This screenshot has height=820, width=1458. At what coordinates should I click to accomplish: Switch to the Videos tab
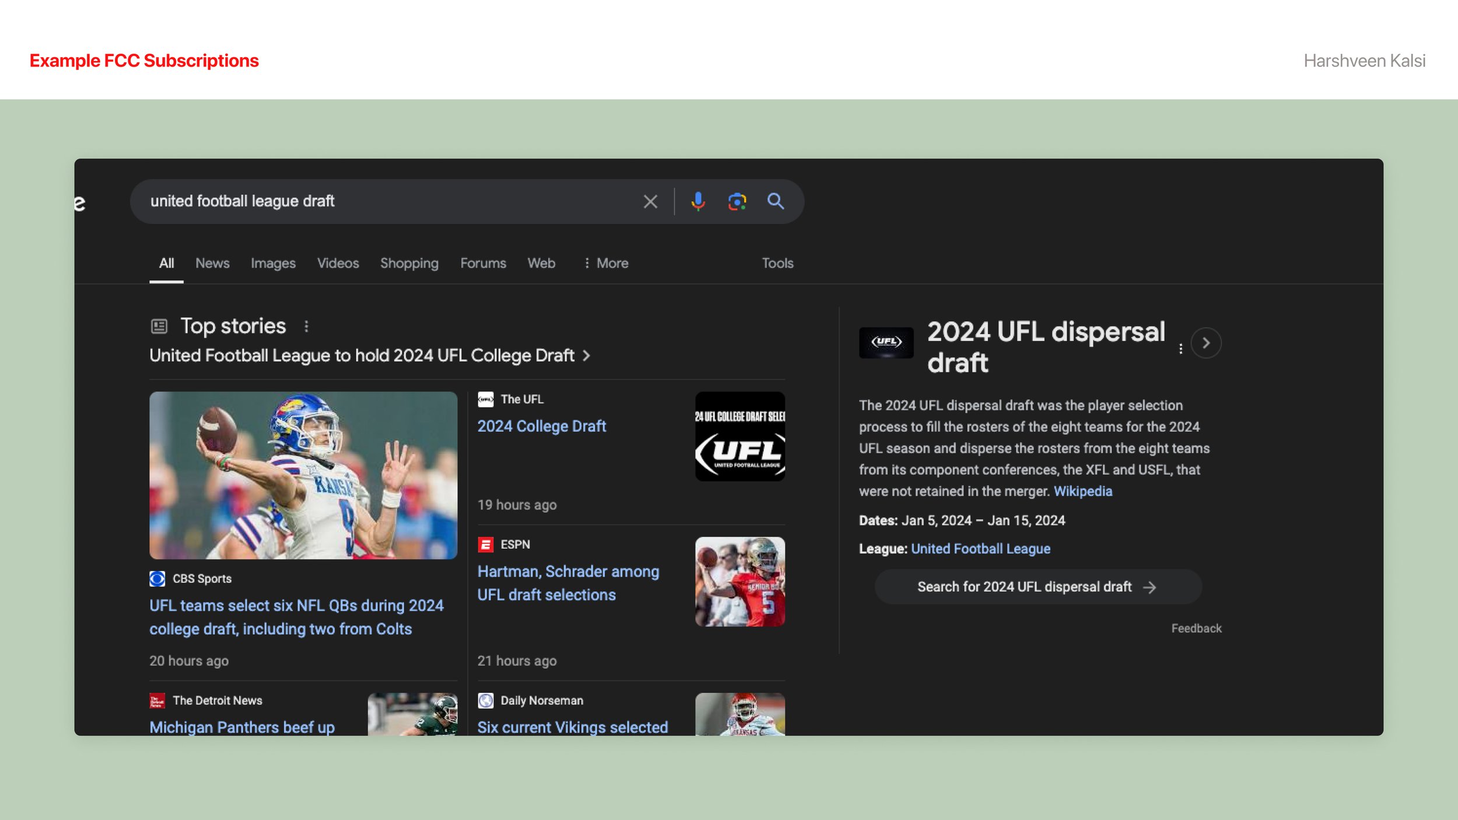click(338, 264)
